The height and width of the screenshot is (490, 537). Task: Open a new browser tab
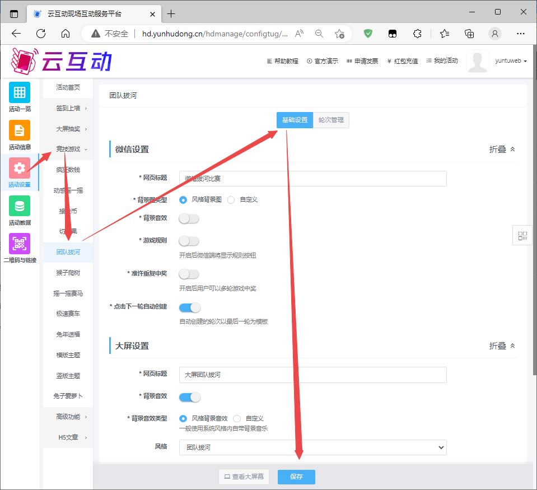171,14
